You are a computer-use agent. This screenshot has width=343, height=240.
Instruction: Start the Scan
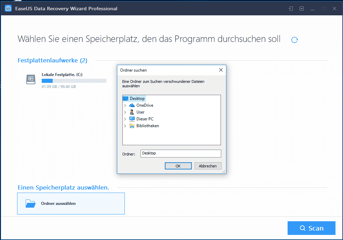(311, 228)
